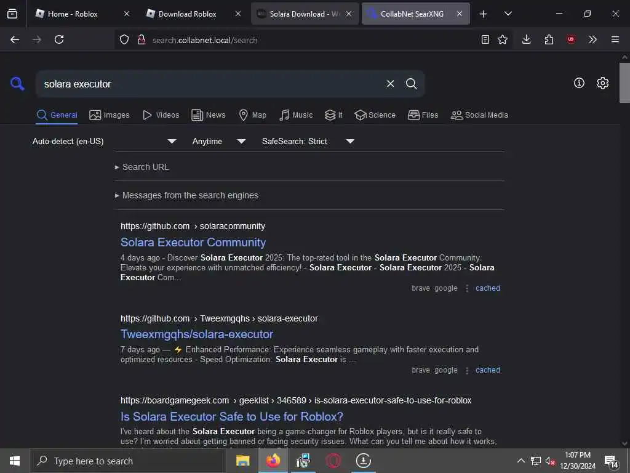Image resolution: width=630 pixels, height=473 pixels.
Task: Go back with the browser arrow
Action: click(x=15, y=39)
